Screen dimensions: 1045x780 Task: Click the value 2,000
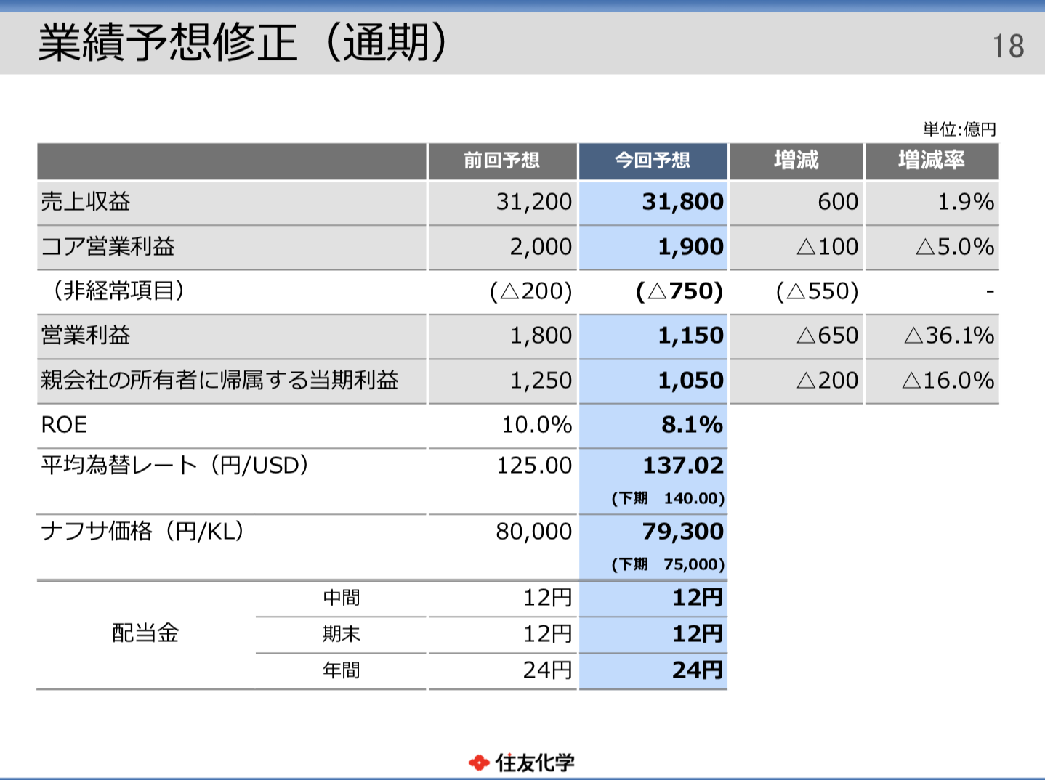(541, 247)
